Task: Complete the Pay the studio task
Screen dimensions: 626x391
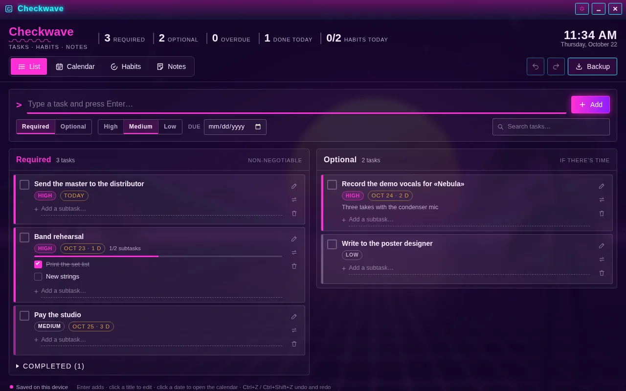Action: (24, 316)
